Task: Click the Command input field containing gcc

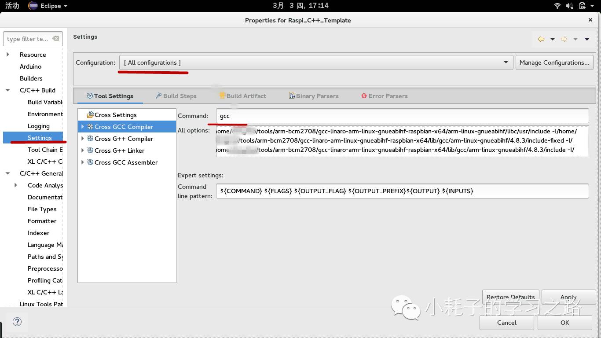Action: (402, 116)
